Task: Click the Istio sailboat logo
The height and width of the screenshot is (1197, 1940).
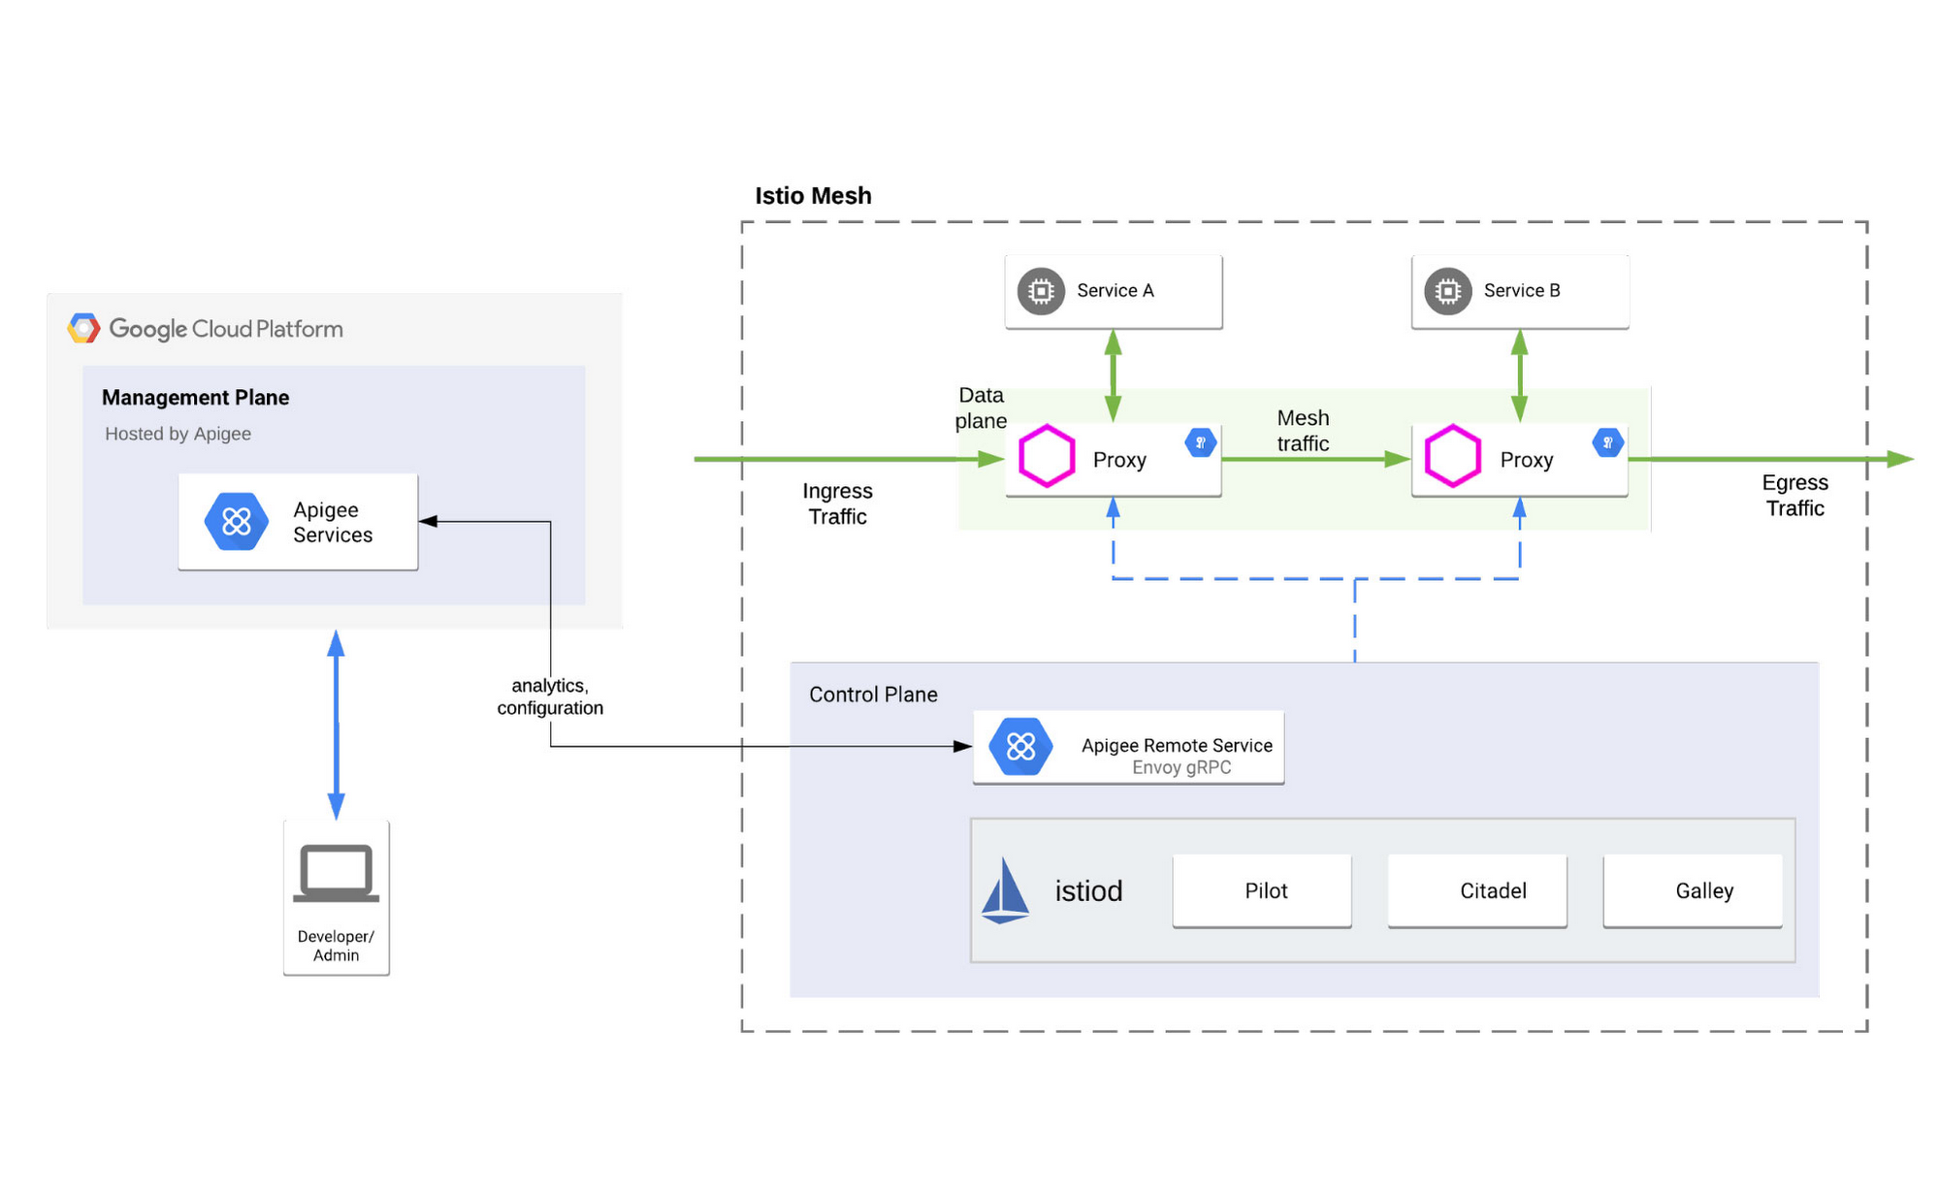Action: click(x=1005, y=890)
